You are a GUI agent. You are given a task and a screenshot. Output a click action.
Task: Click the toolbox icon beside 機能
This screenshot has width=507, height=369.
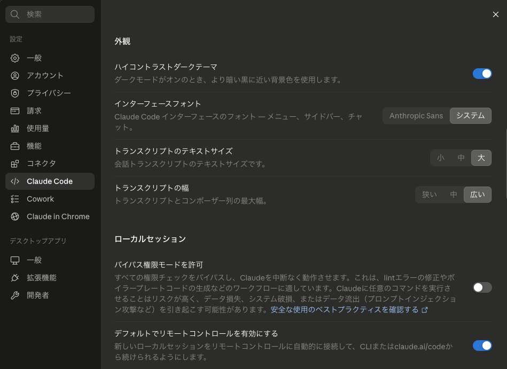point(15,146)
